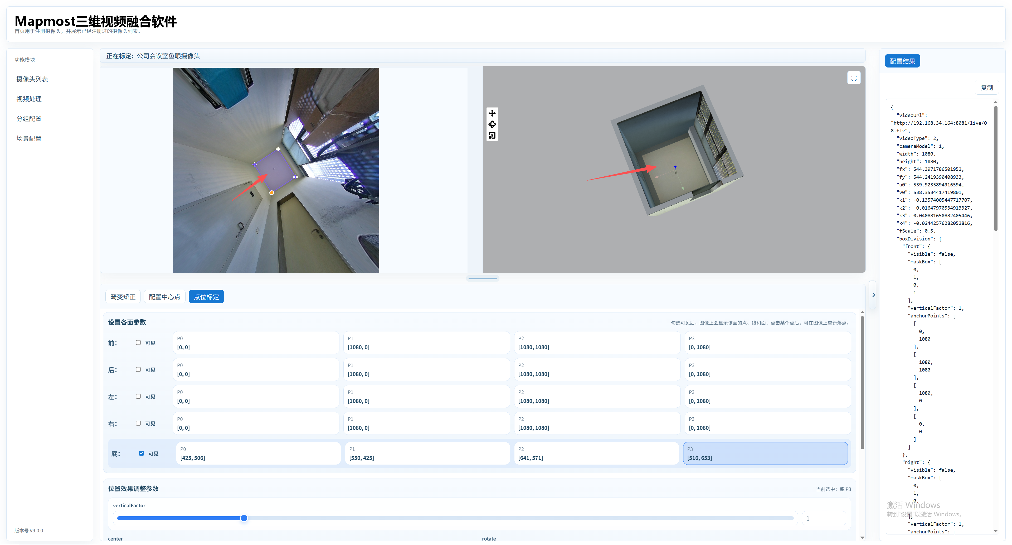Image resolution: width=1012 pixels, height=545 pixels.
Task: Select the 前 row P3 point field
Action: pos(768,343)
